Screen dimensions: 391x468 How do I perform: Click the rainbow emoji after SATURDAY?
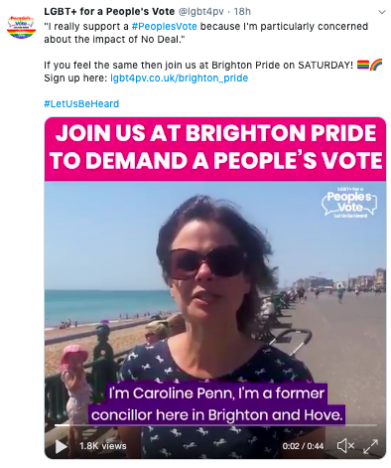point(376,65)
